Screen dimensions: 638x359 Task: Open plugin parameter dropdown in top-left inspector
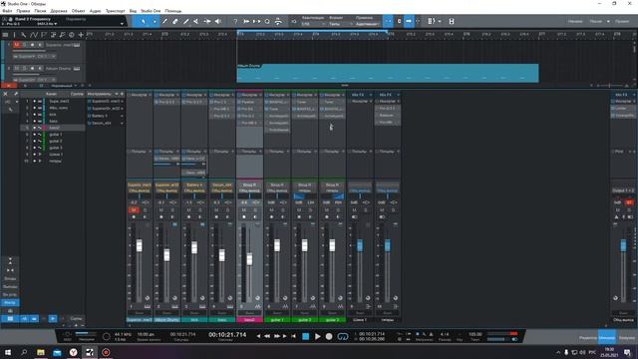tap(122, 24)
